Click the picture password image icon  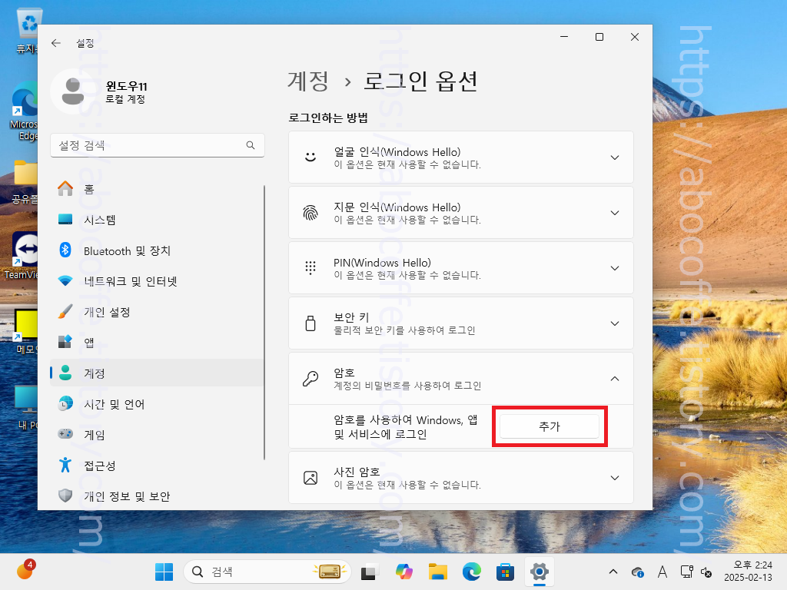coord(310,478)
